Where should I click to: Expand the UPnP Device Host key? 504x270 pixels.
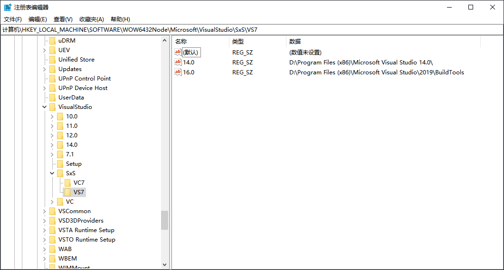pos(45,88)
